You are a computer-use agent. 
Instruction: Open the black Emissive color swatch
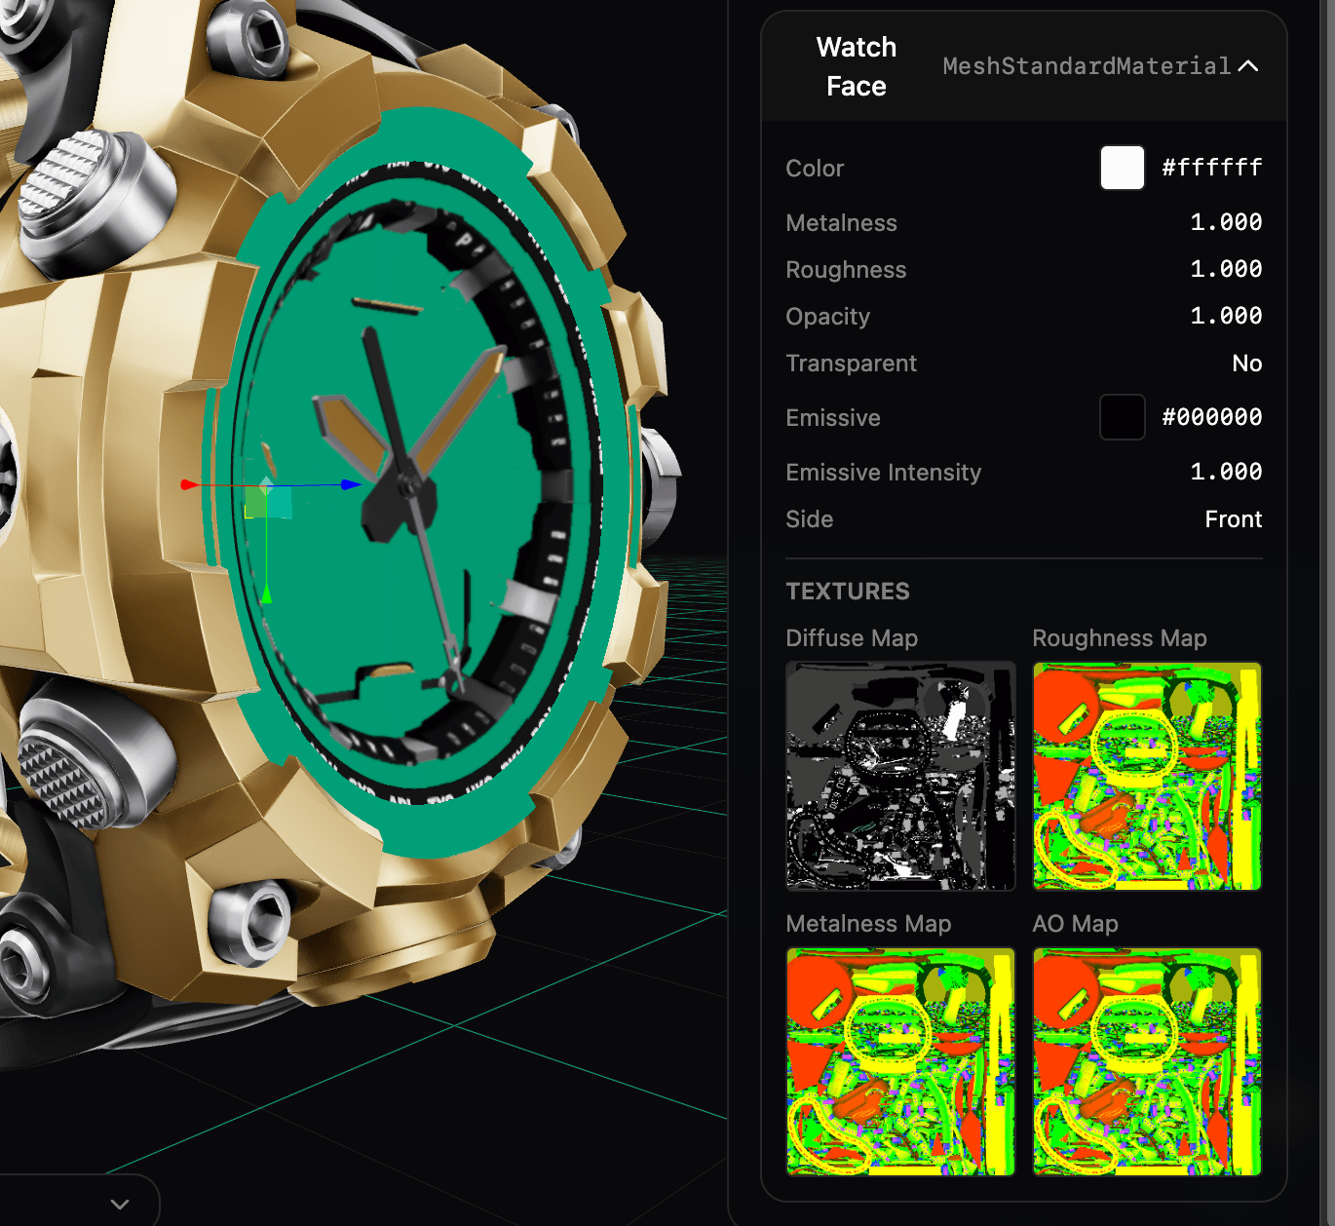point(1122,417)
